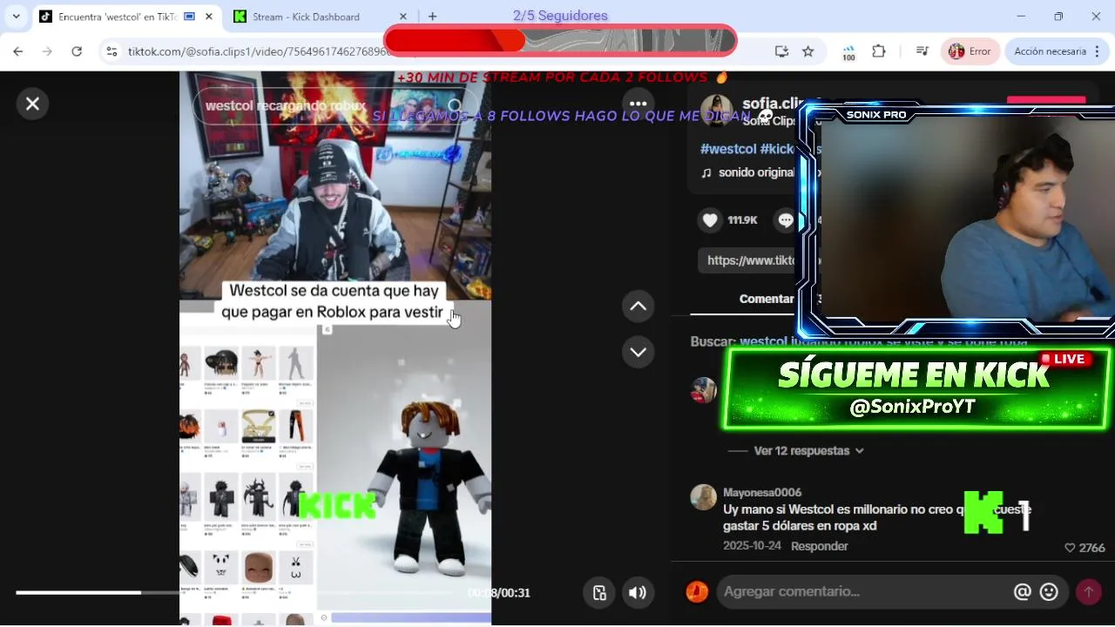The height and width of the screenshot is (627, 1115).
Task: Open the profile Error button
Action: [x=970, y=51]
